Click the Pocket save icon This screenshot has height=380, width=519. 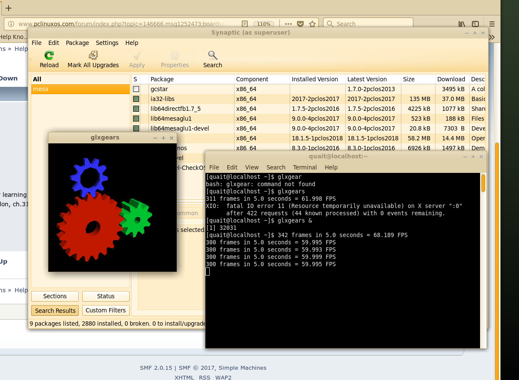pos(300,24)
